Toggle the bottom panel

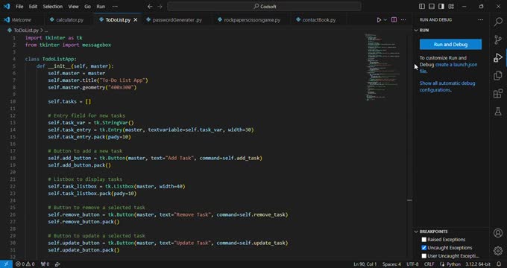[432, 7]
